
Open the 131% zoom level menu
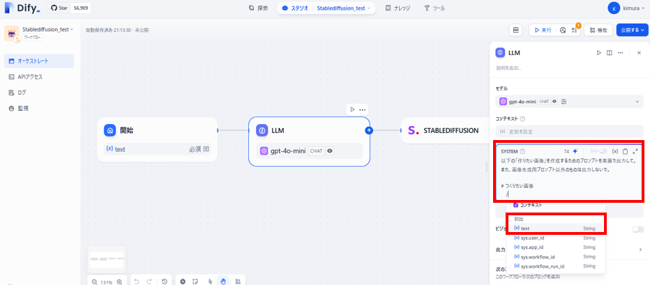(x=107, y=282)
